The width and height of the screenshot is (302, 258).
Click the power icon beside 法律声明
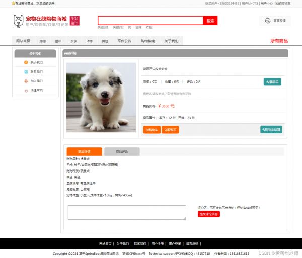[x=26, y=91]
